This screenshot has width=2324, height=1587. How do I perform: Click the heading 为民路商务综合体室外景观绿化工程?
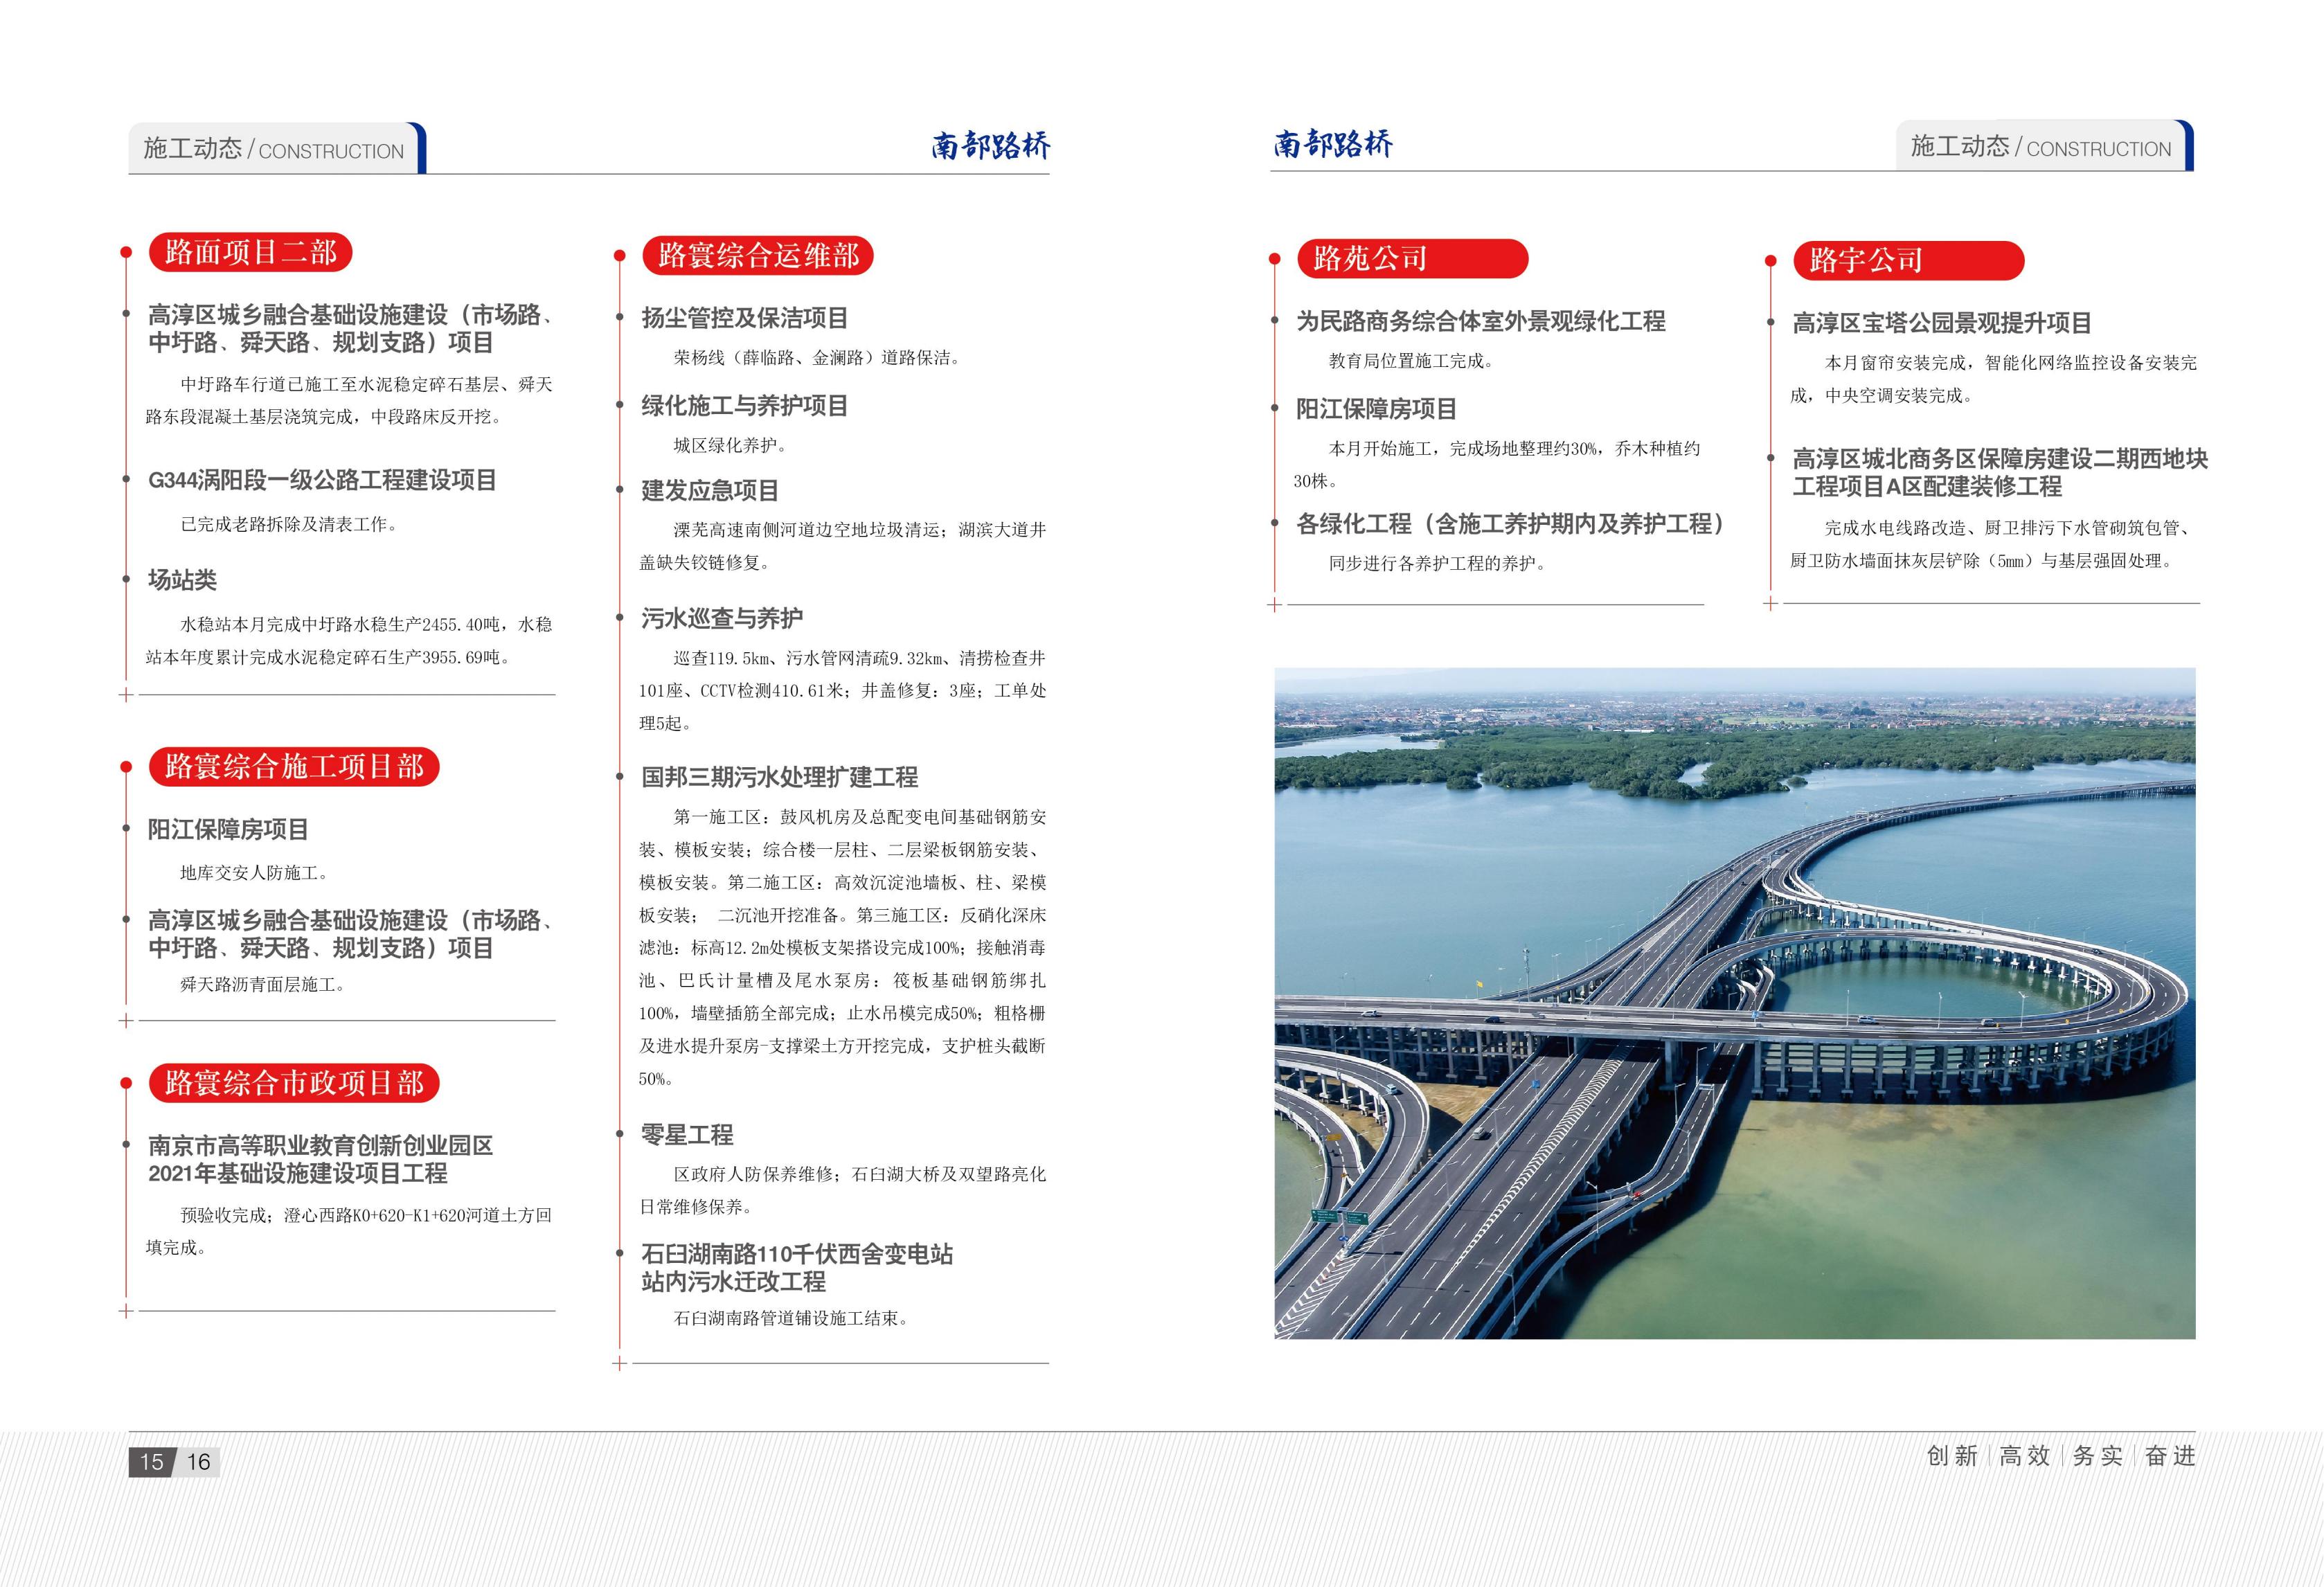tap(1480, 321)
